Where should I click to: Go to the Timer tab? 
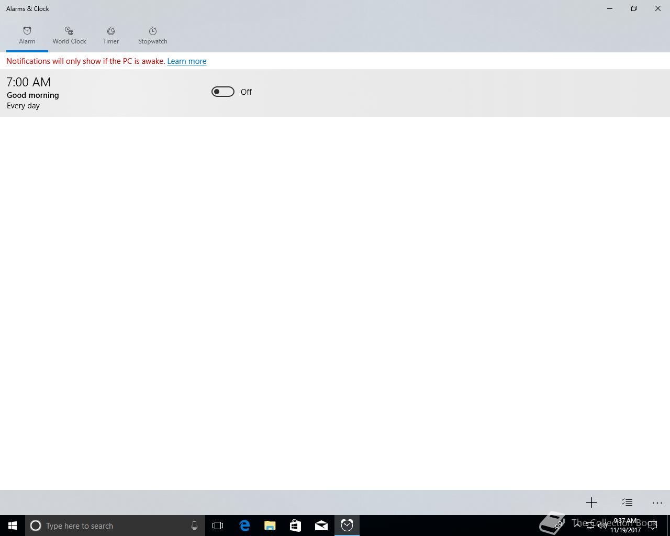tap(111, 36)
